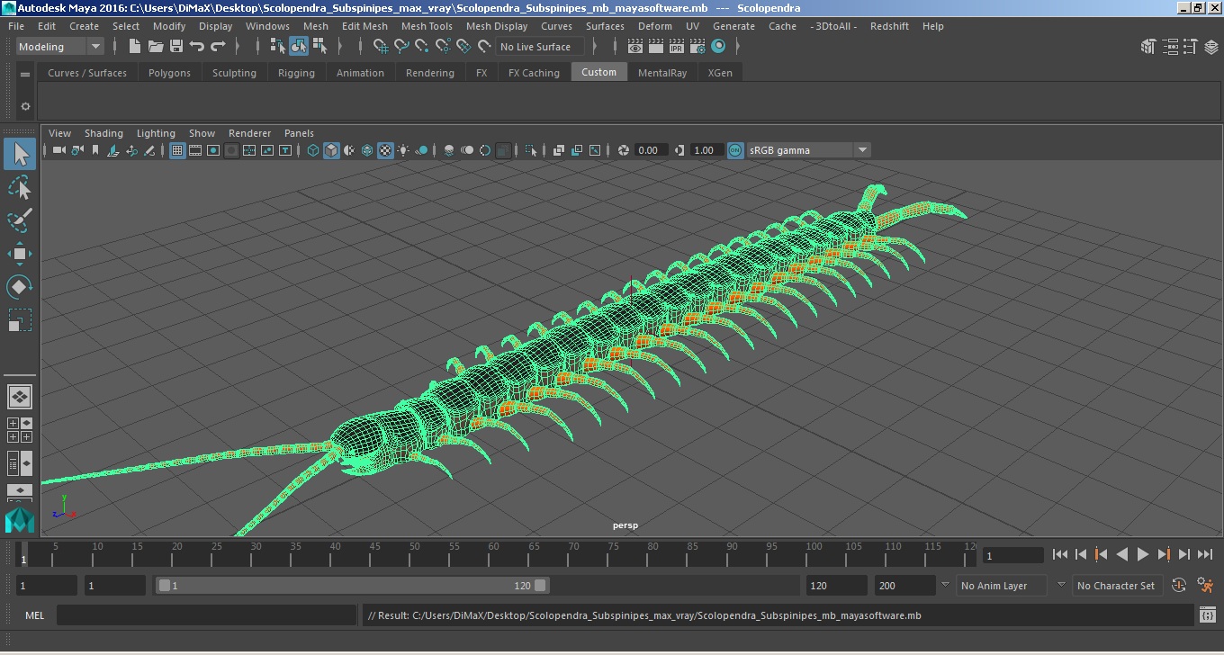
Task: Open the shelf settings gear
Action: tap(25, 106)
